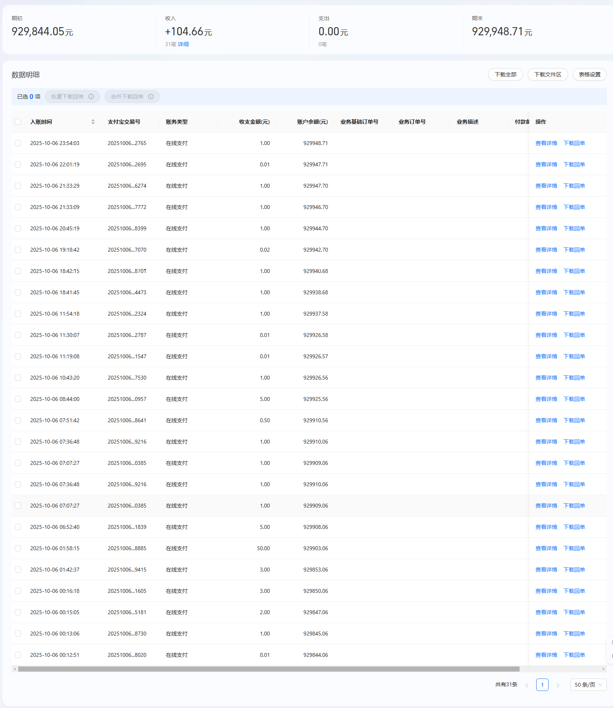The height and width of the screenshot is (708, 613).
Task: Toggle the select-all checkbox in table header
Action: (18, 122)
